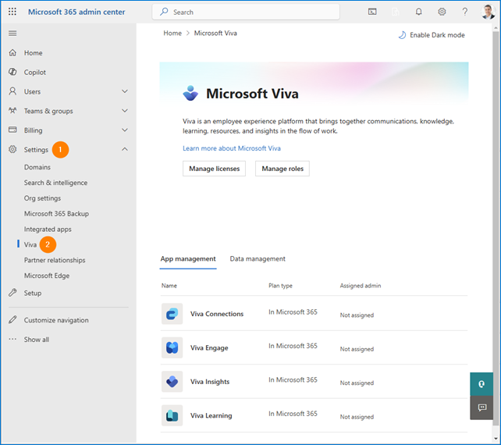Open Microsoft Edge settings
The height and width of the screenshot is (445, 501).
47,276
